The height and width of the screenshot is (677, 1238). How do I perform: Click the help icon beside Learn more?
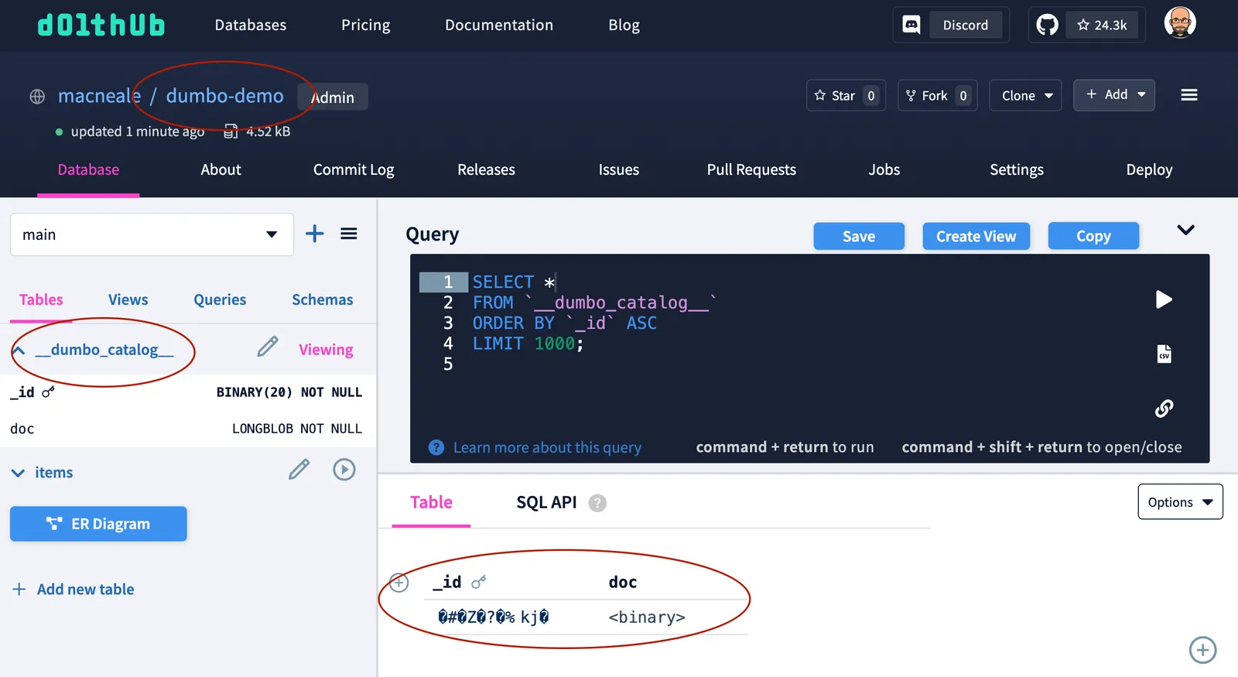(436, 447)
